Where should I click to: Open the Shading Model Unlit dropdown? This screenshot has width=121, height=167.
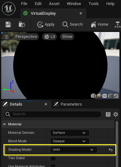tap(74, 150)
